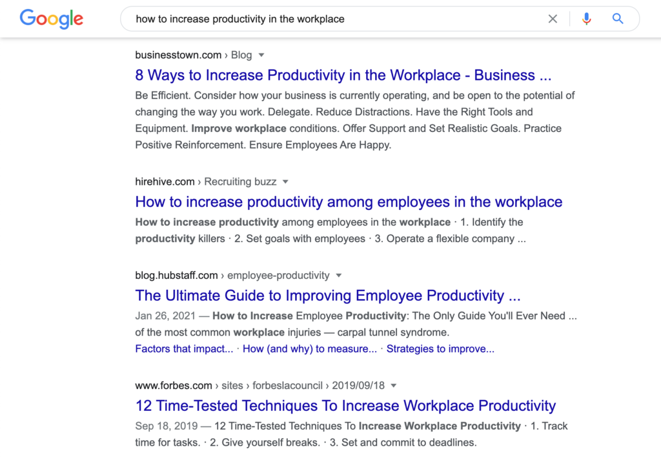661x458 pixels.
Task: Clear the search query using the X icon
Action: coord(553,19)
